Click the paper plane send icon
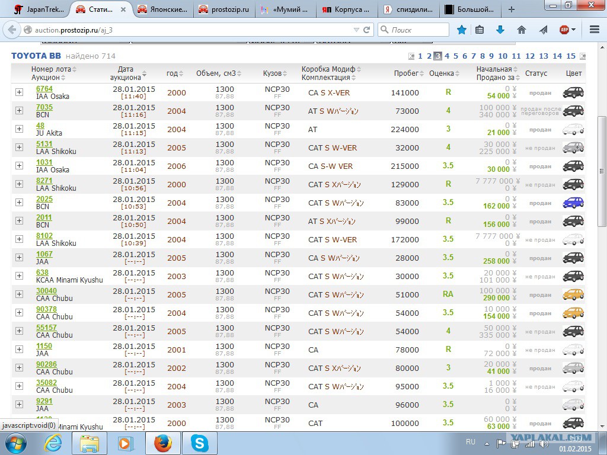607x455 pixels. [x=544, y=30]
